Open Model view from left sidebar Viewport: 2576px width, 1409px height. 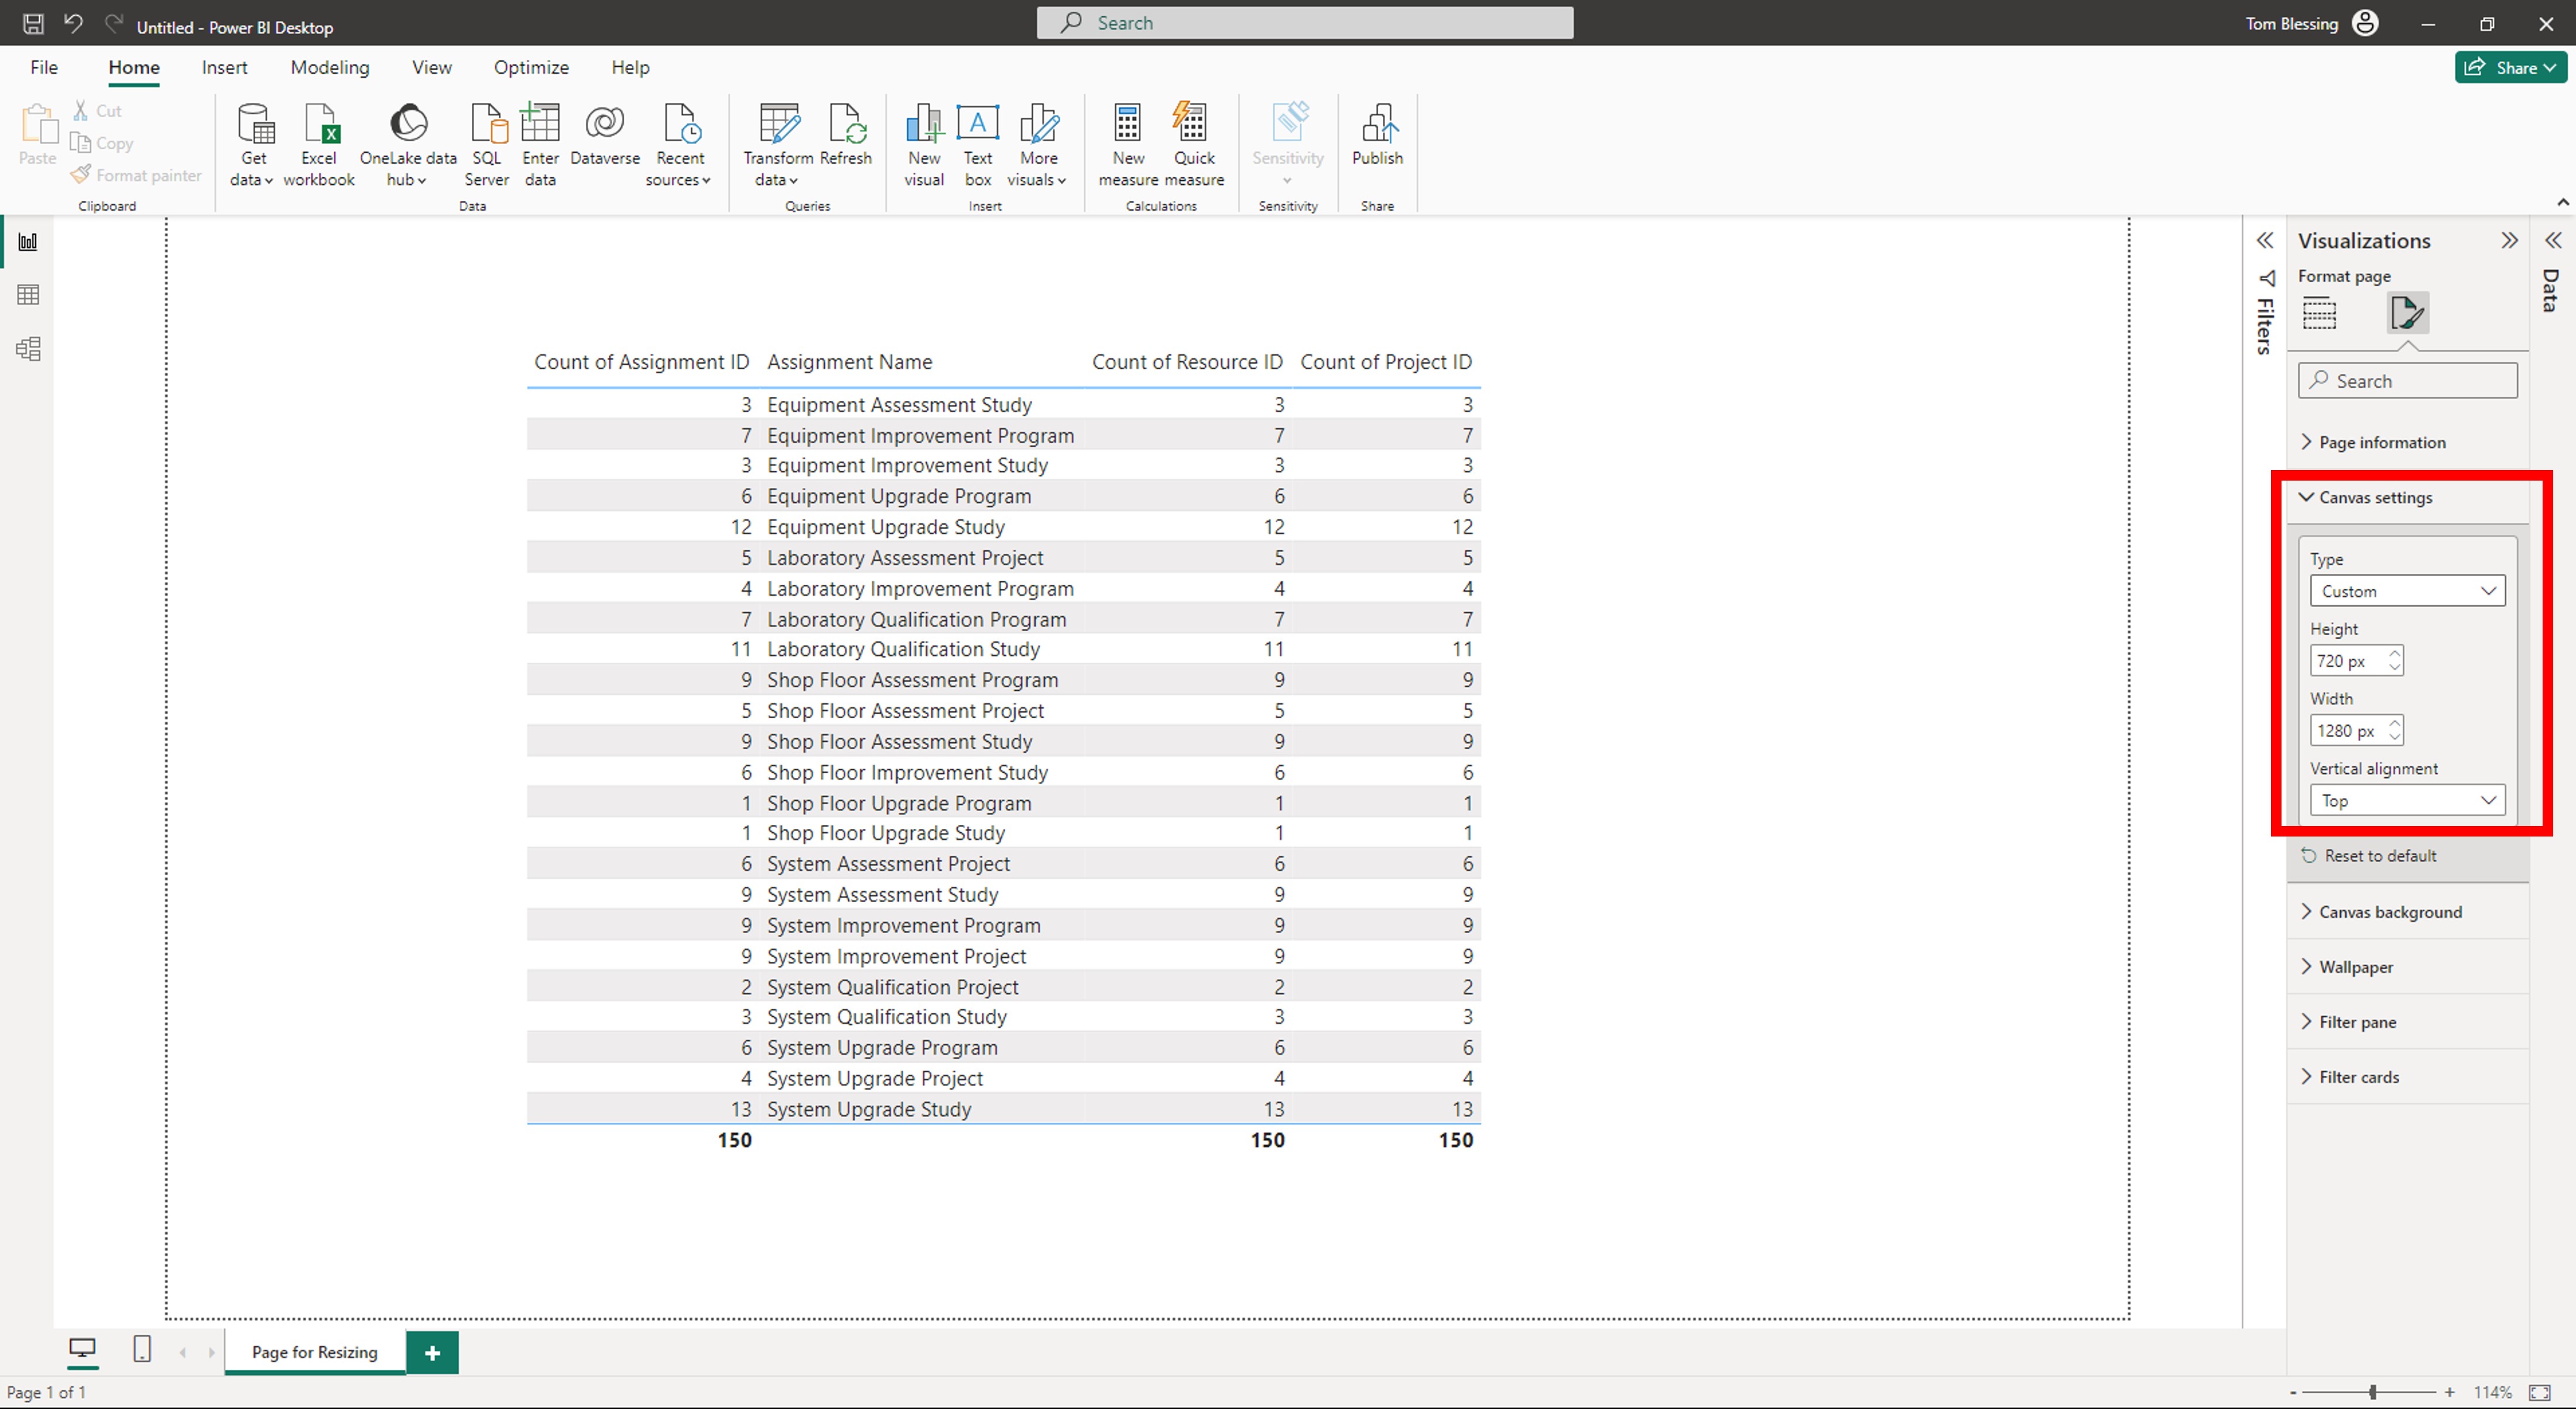28,349
